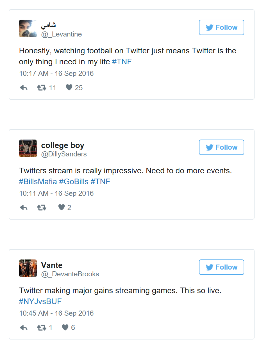Viewport: 270px width, 351px height.
Task: Click the 10:45 AM - 16 Sep 2016 timestamp
Action: coord(56,313)
